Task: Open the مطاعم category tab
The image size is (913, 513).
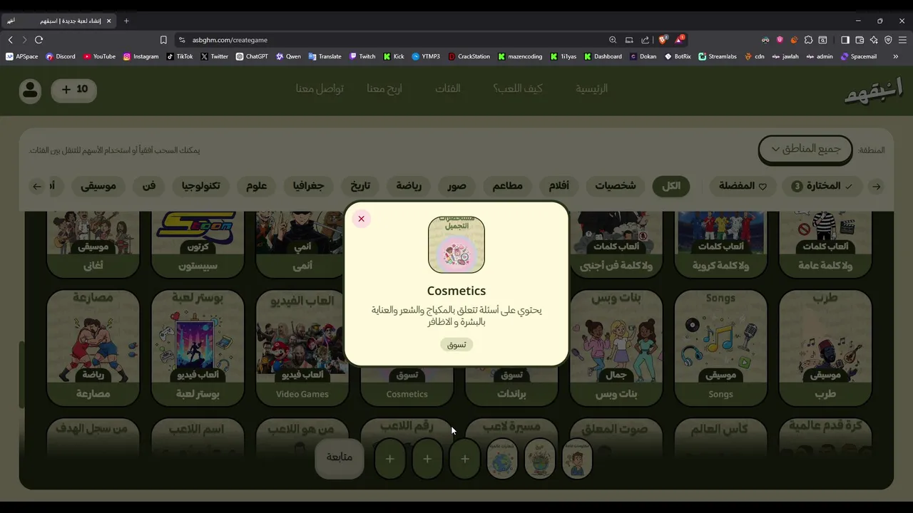Action: click(507, 186)
